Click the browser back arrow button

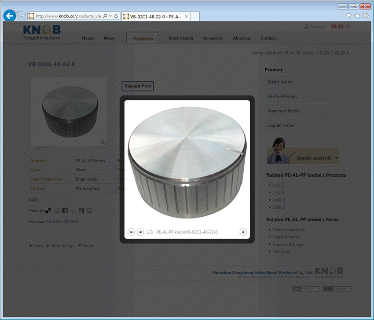pyautogui.click(x=10, y=16)
